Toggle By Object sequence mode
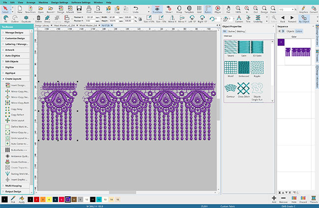This screenshot has height=208, width=319. [x=304, y=19]
